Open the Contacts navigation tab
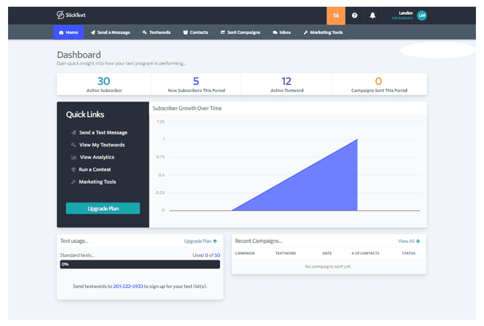Screen dimensions: 484x326 tap(195, 32)
